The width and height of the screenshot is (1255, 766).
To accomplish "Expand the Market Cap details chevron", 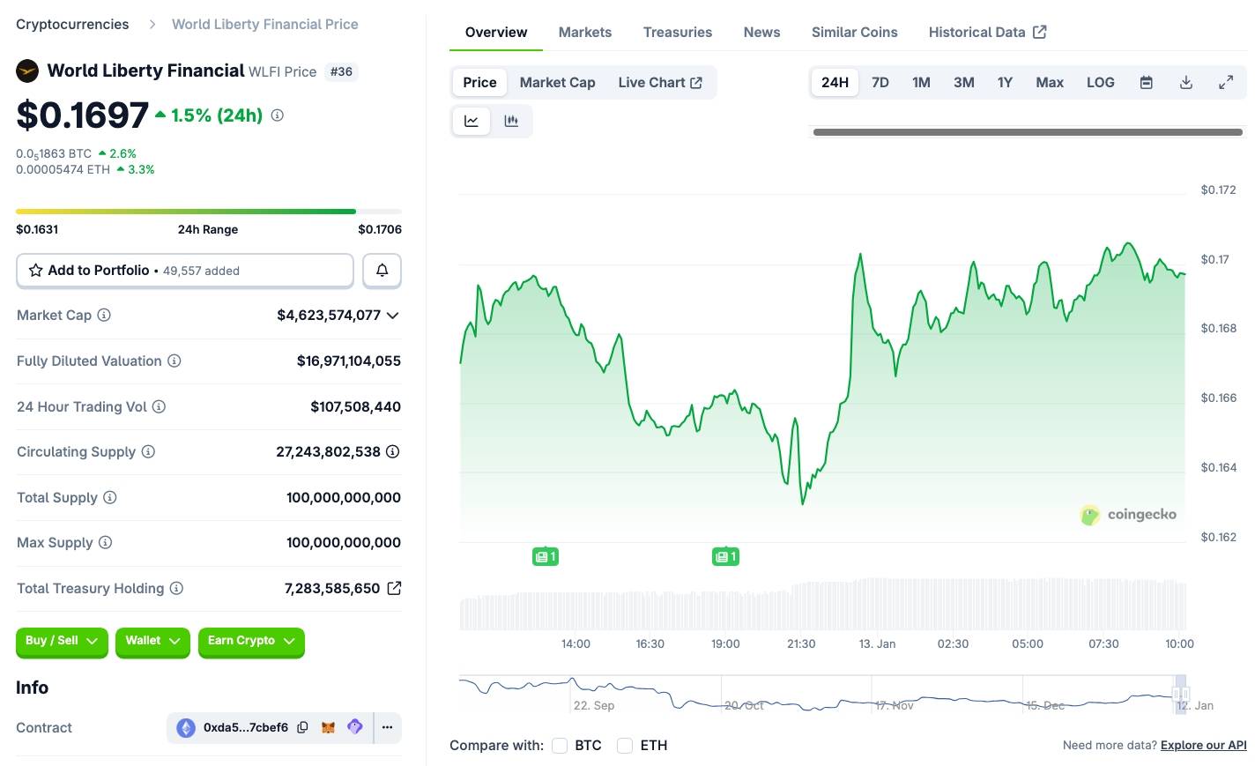I will 392,316.
